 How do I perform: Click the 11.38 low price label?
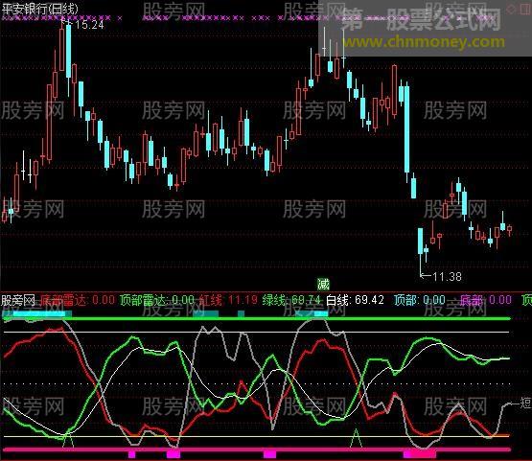tap(448, 277)
